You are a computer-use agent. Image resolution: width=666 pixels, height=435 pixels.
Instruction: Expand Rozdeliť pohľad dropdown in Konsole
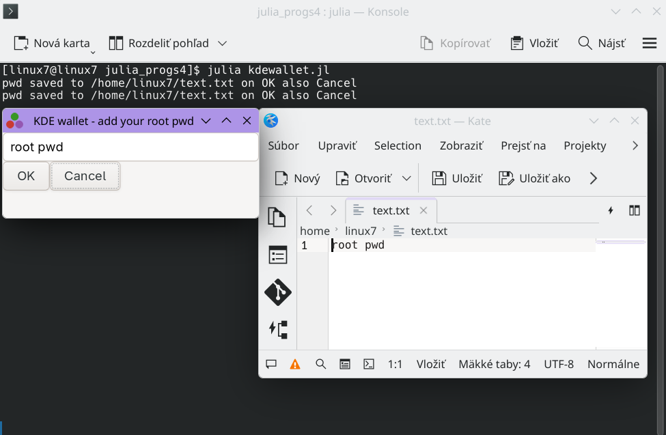coord(222,43)
